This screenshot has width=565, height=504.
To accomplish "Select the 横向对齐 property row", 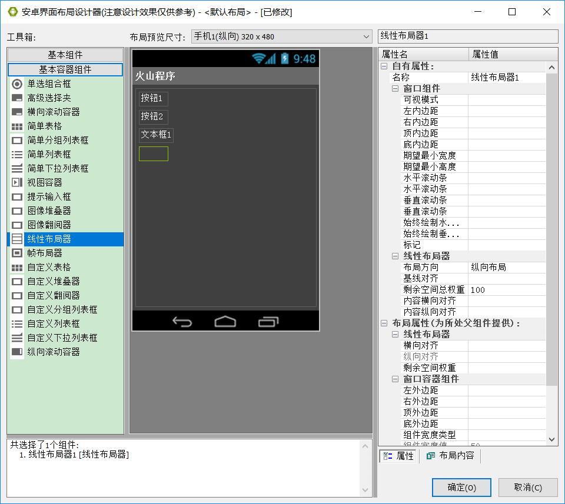I will (473, 346).
